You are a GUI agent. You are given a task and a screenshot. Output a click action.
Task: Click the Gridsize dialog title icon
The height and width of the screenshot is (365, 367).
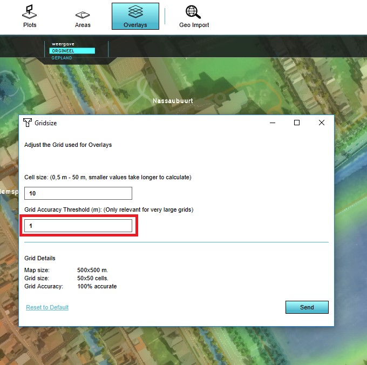tap(28, 123)
